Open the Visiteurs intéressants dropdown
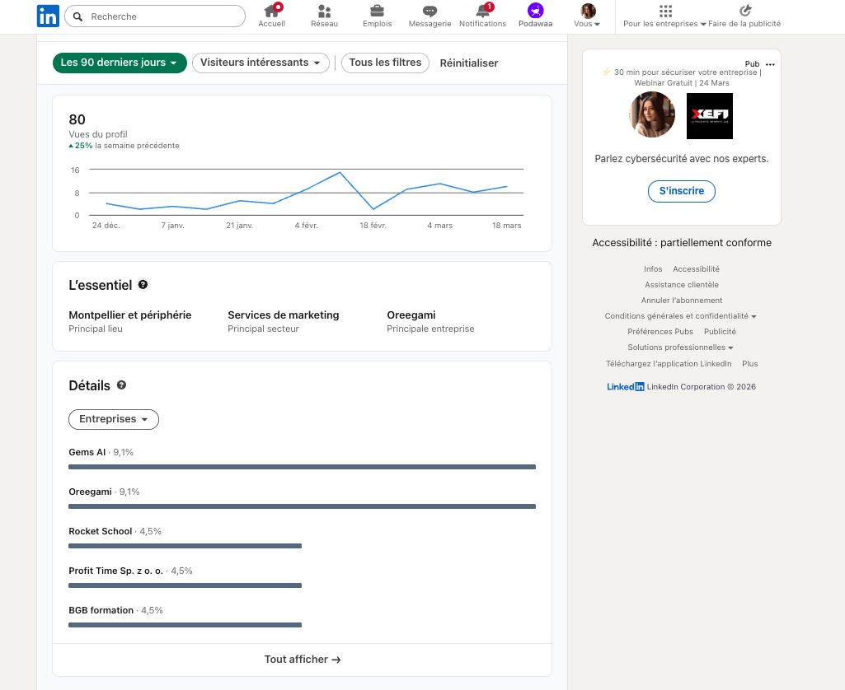Viewport: 845px width, 690px height. click(x=261, y=63)
